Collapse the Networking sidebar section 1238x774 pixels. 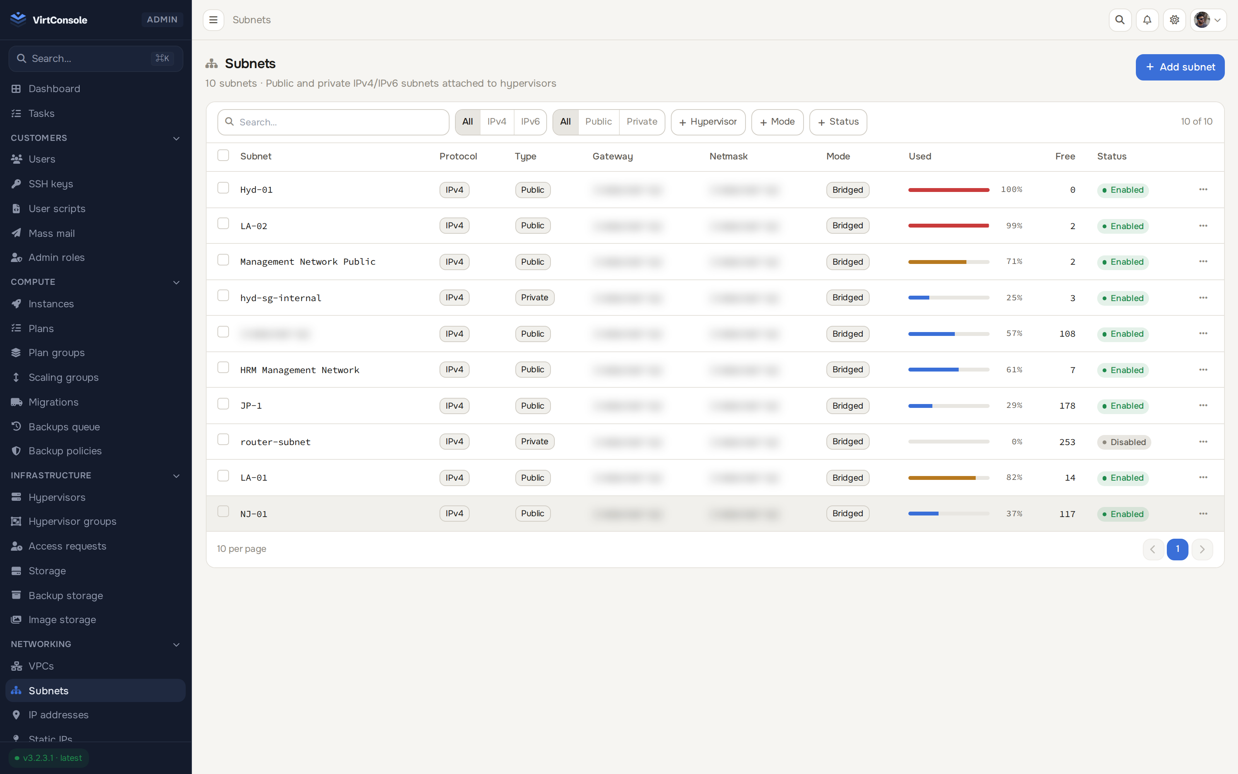[x=96, y=644]
